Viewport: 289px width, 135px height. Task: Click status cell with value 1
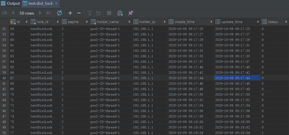click(275, 133)
